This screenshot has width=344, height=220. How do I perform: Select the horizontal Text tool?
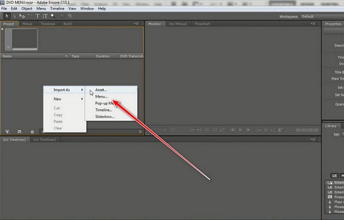point(37,16)
